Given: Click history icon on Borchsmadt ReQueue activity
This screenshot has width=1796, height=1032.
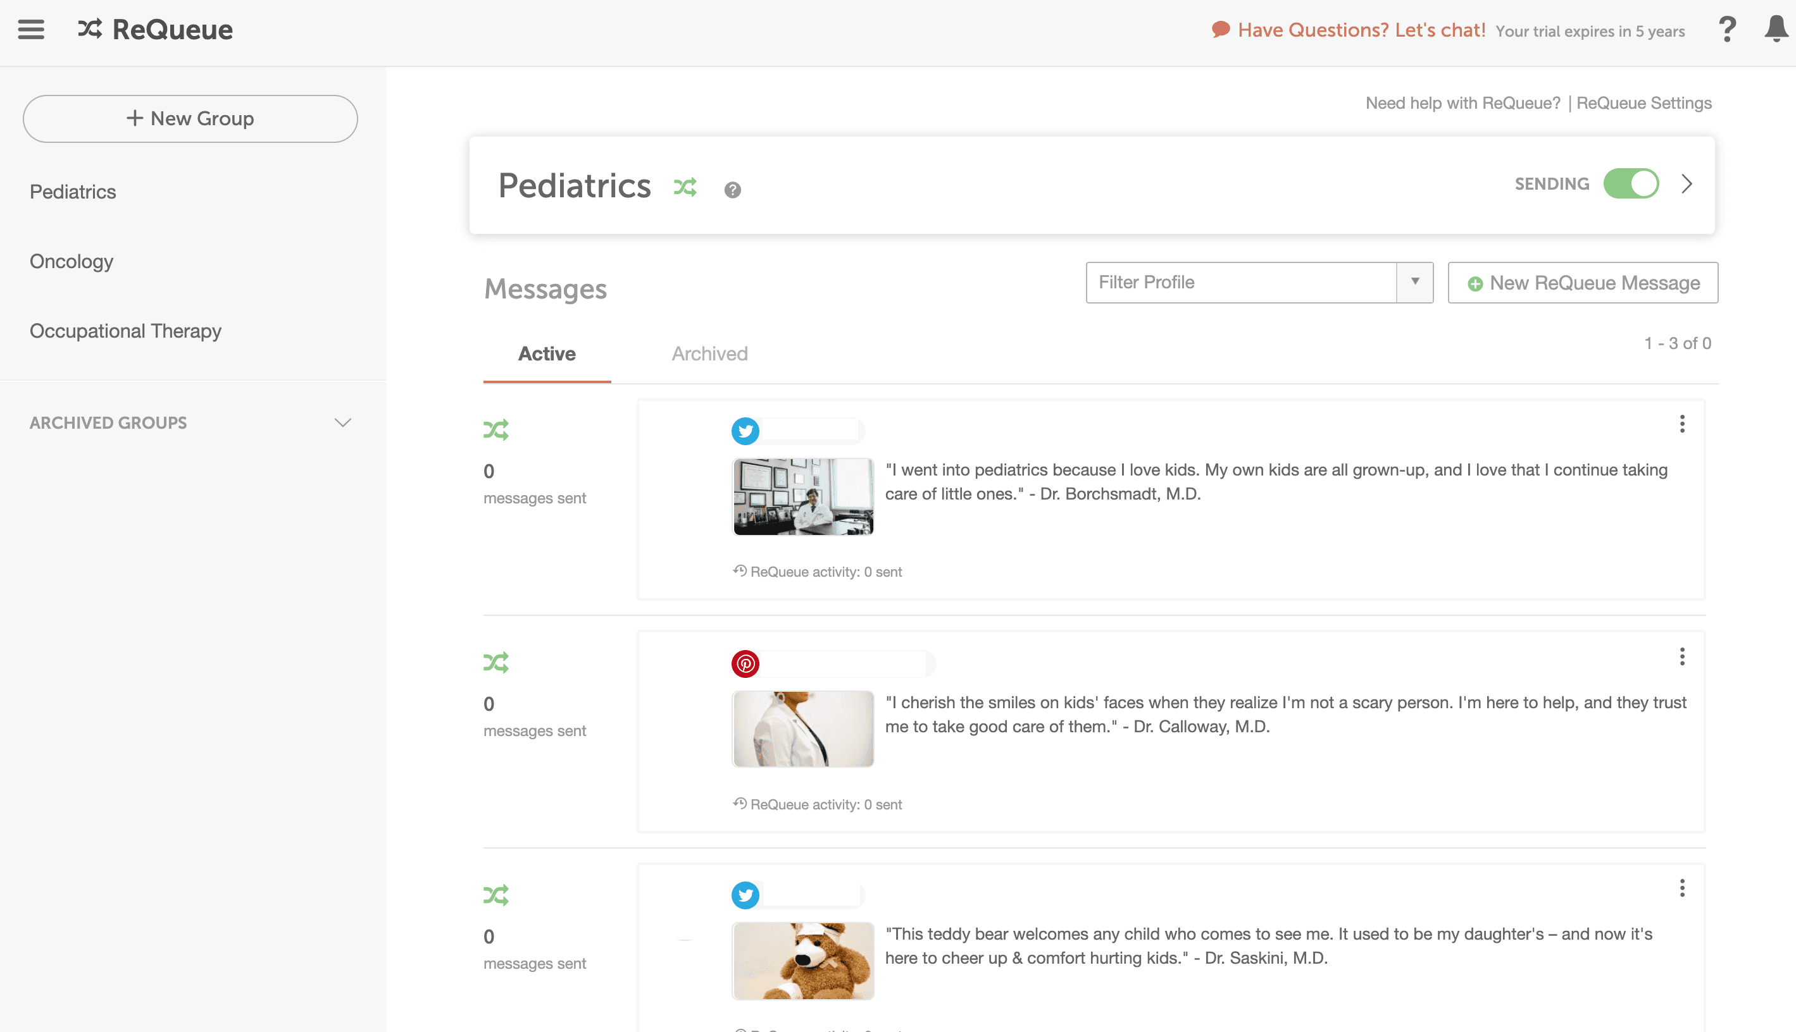Looking at the screenshot, I should click(x=740, y=571).
